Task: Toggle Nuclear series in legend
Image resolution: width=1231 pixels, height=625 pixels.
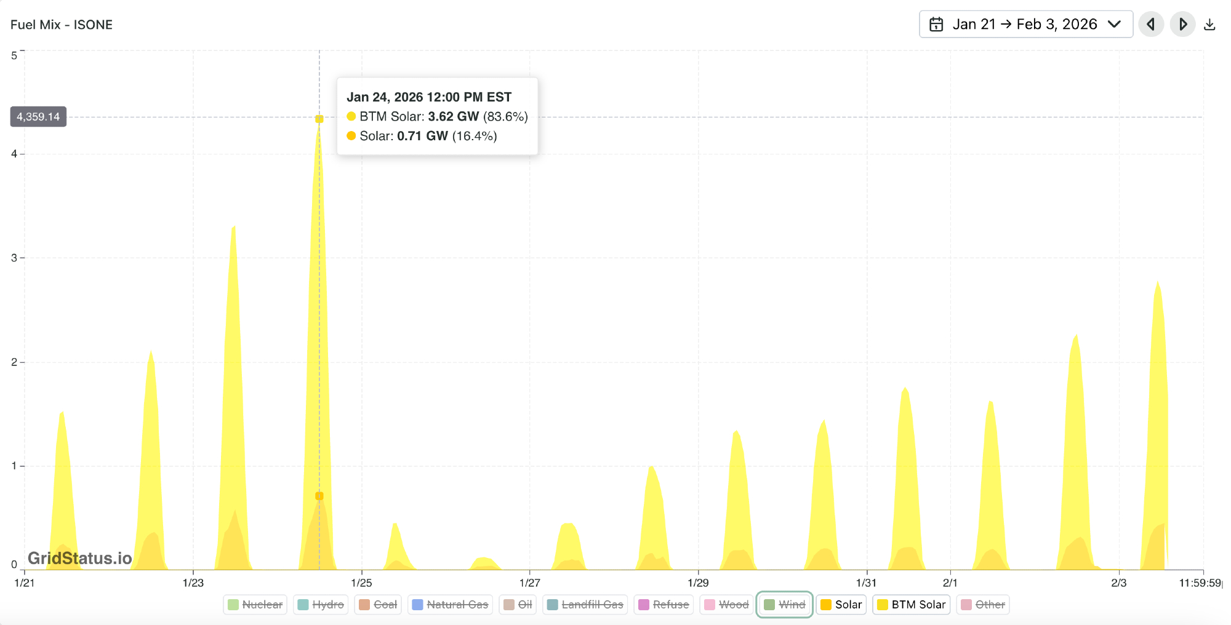Action: [255, 605]
